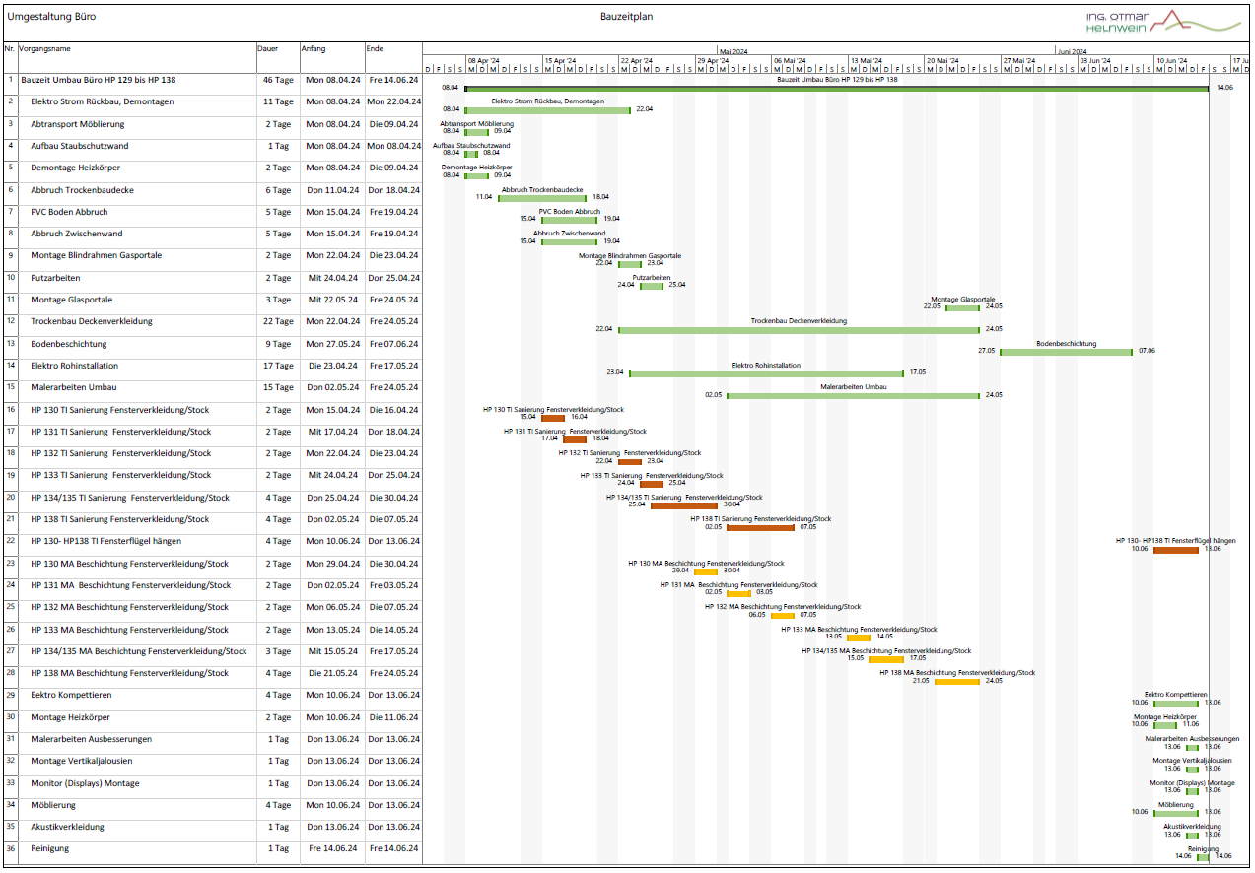The height and width of the screenshot is (873, 1255).
Task: Click 'Eektro Kompettieren' in the task name column
Action: [x=71, y=695]
